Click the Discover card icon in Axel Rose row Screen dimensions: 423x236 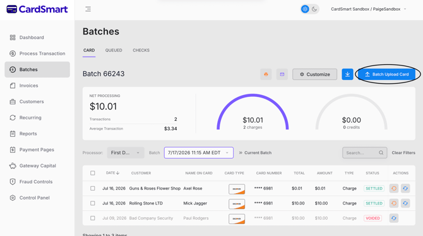pos(237,189)
